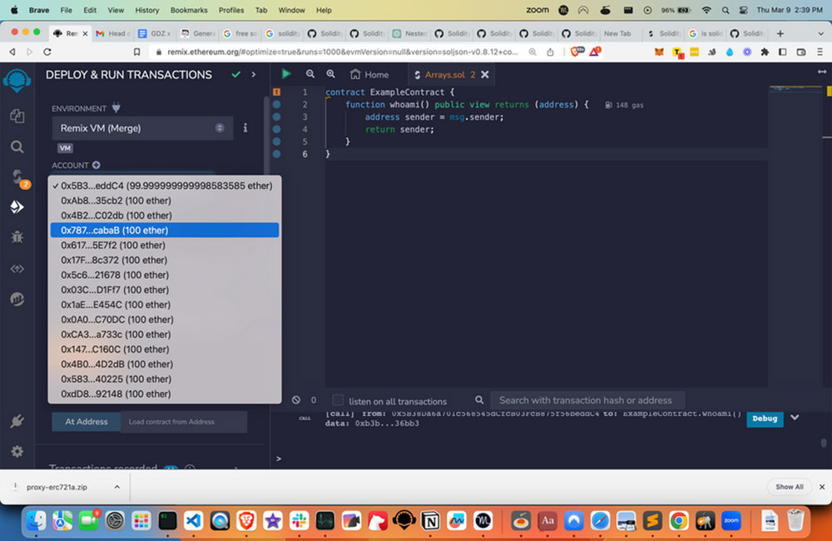Open the static analysis chart icon

pyautogui.click(x=17, y=299)
